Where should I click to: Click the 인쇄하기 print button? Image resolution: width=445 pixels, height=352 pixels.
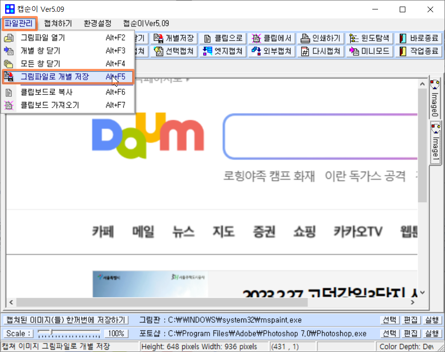coord(321,38)
